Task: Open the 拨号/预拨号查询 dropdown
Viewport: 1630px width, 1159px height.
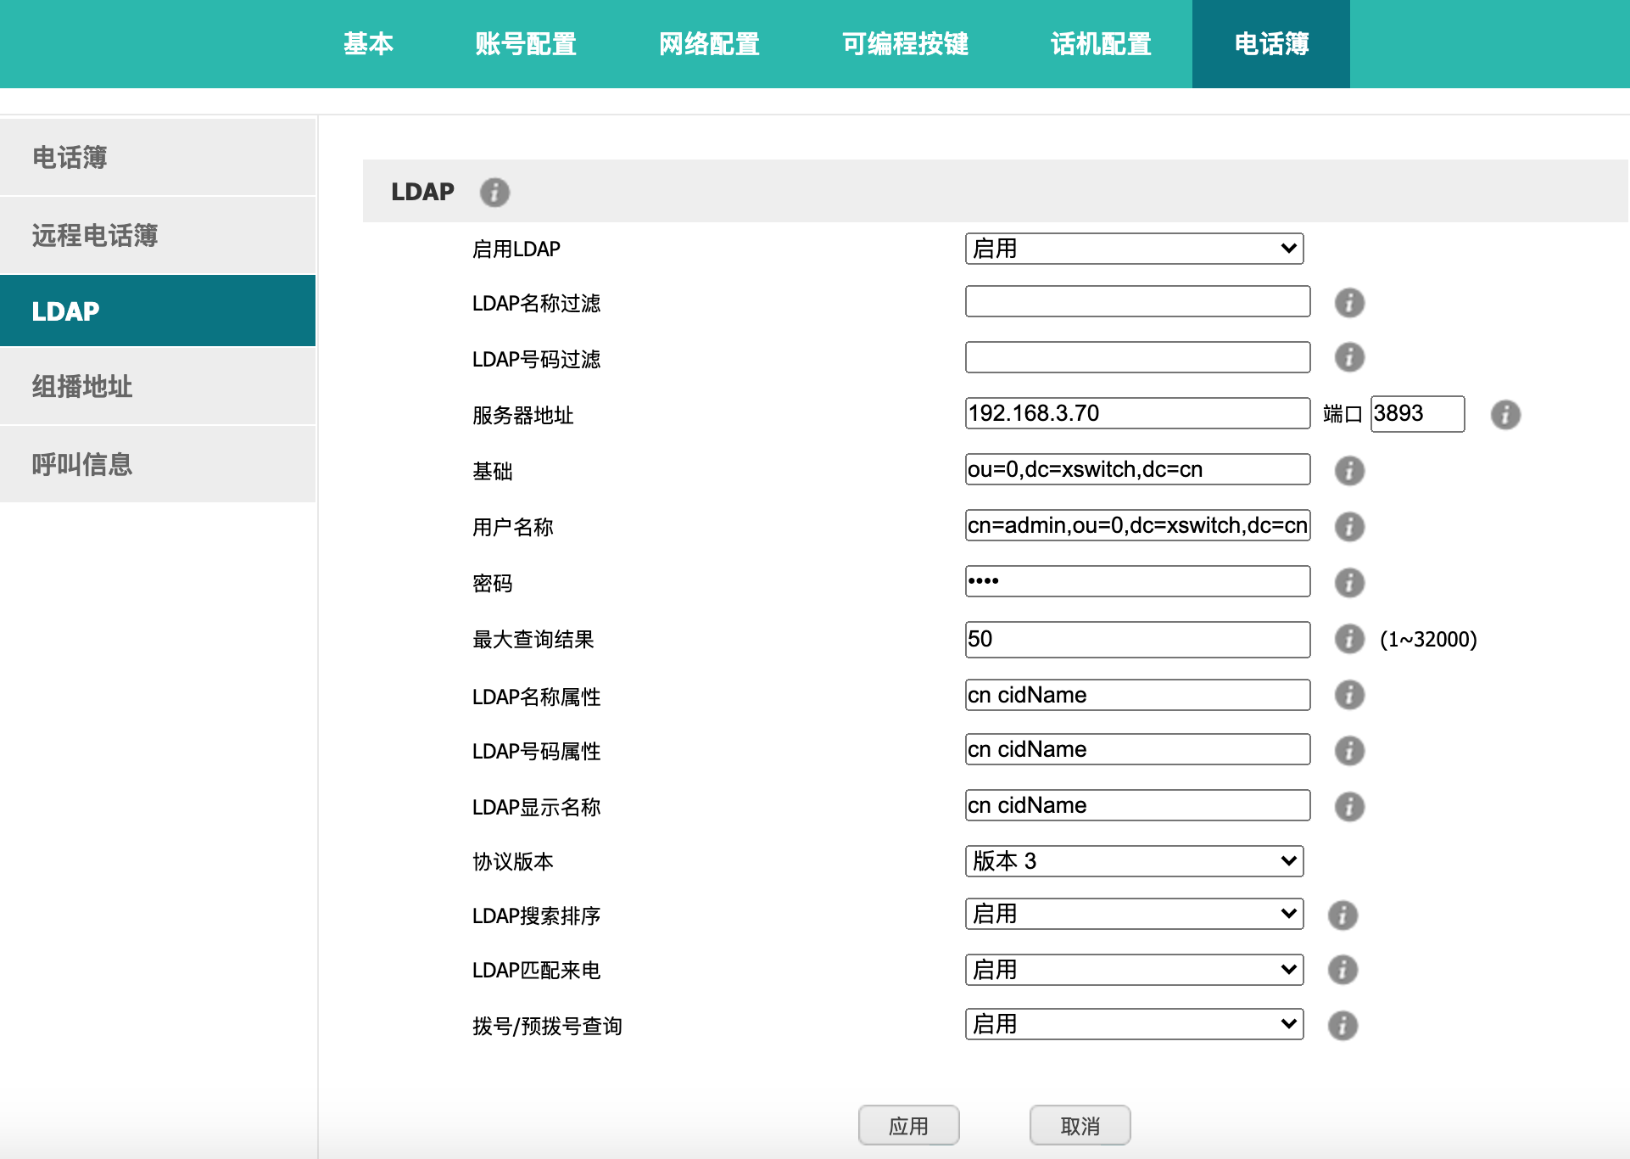Action: (1134, 1024)
